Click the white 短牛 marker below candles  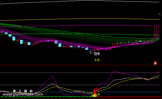[x=97, y=54]
